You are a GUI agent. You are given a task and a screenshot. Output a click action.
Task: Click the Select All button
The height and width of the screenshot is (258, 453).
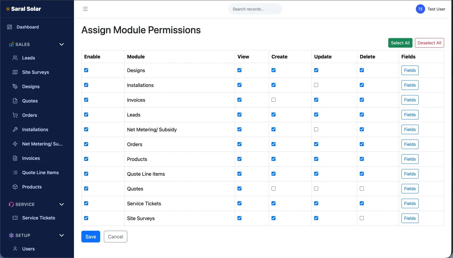[x=400, y=43]
